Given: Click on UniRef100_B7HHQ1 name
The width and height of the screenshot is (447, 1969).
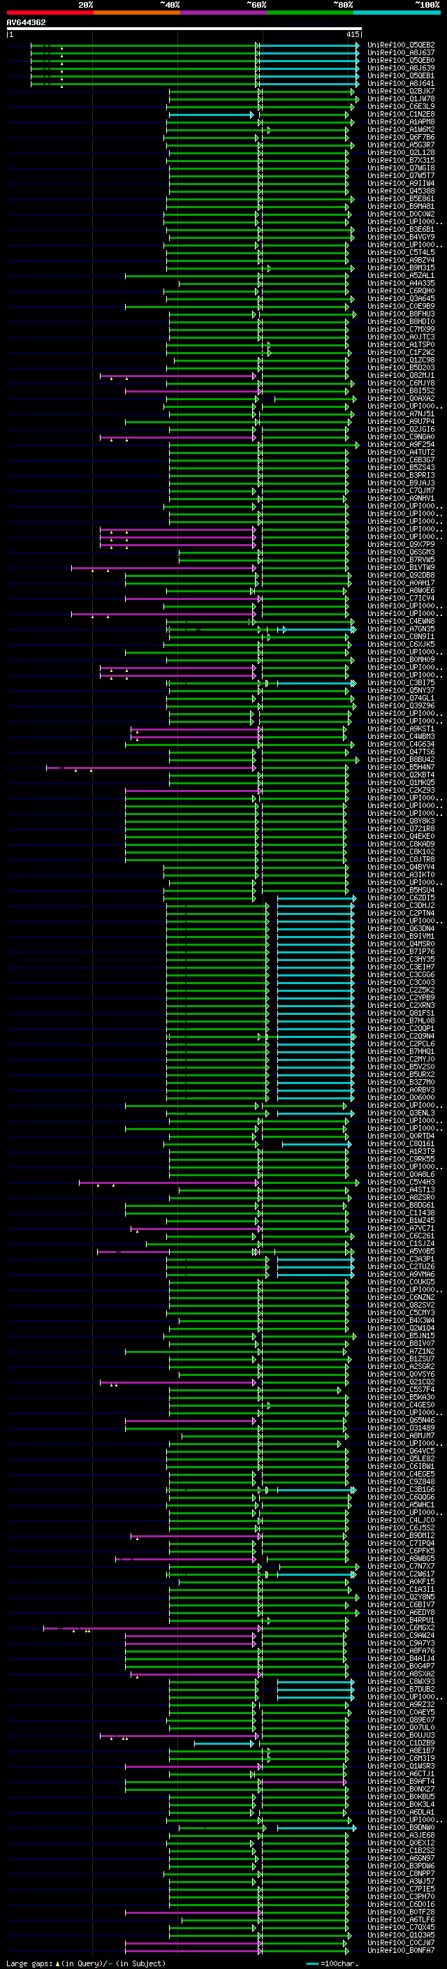Looking at the screenshot, I should (x=401, y=1052).
